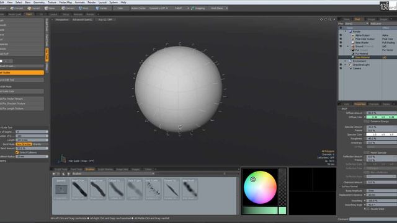Click the Final Color Output icon
The height and width of the screenshot is (223, 397).
pyautogui.click(x=353, y=39)
